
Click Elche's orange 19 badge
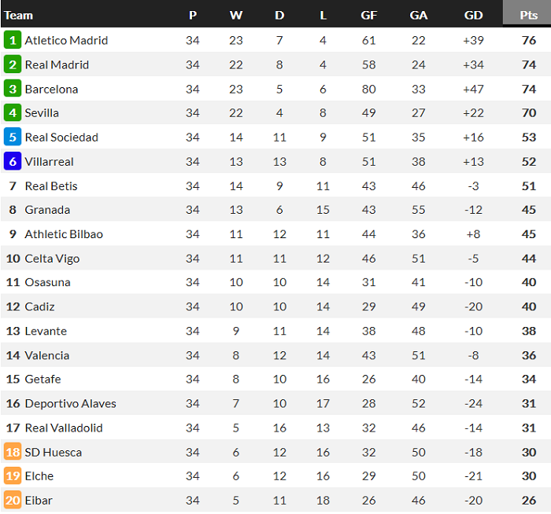(x=13, y=476)
